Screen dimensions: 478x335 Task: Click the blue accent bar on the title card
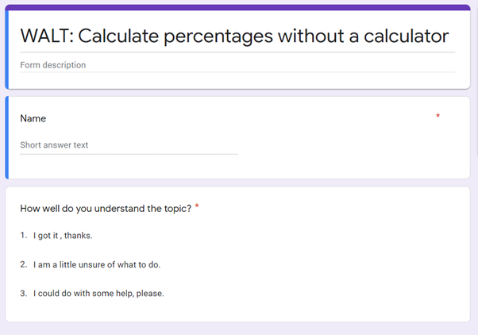click(x=6, y=49)
